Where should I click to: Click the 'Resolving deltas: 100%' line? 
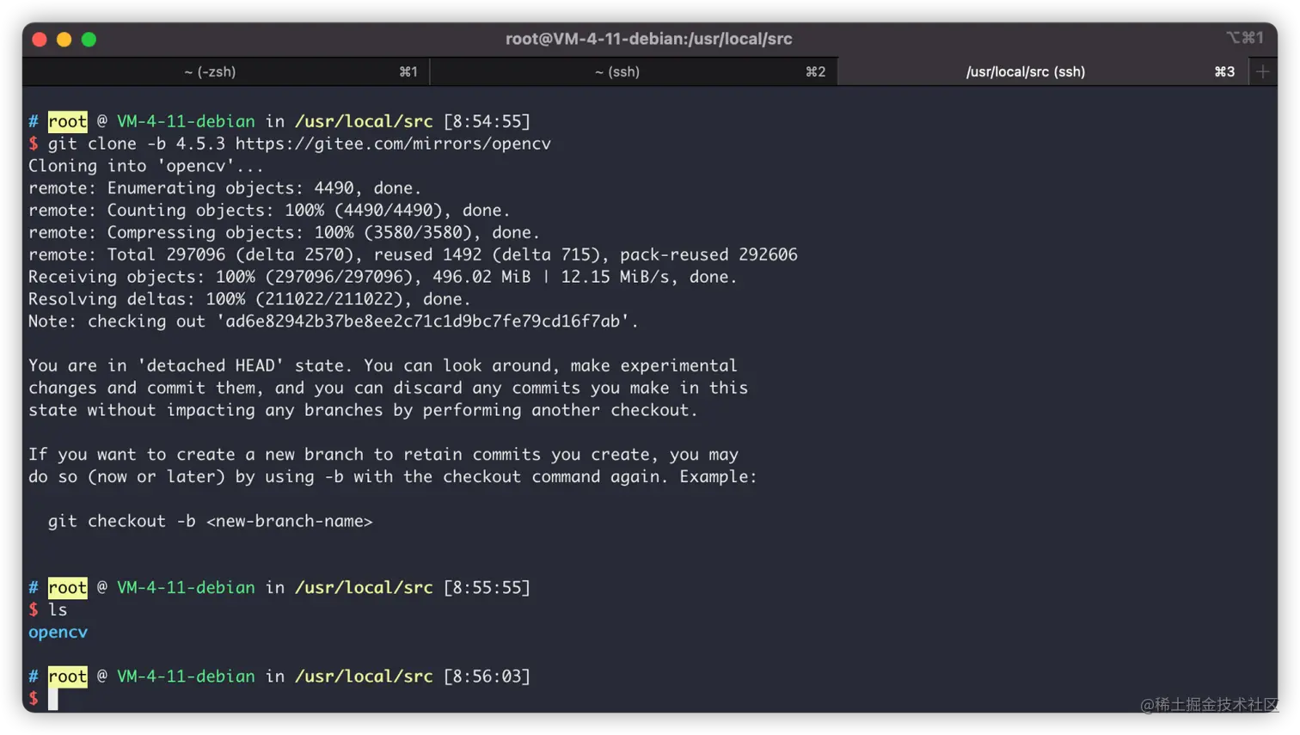pyautogui.click(x=249, y=299)
